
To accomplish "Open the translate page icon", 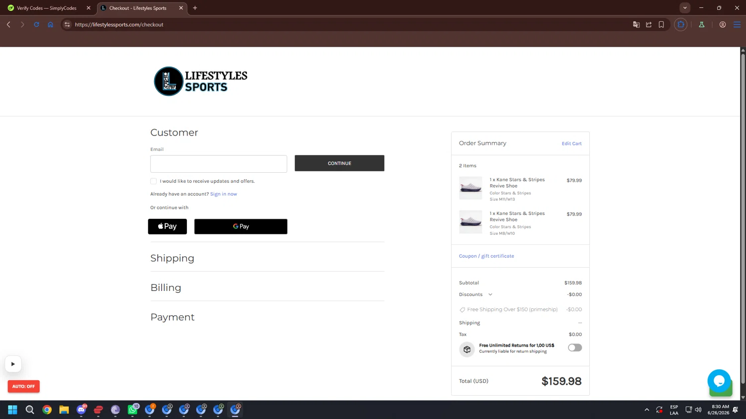I will (636, 24).
